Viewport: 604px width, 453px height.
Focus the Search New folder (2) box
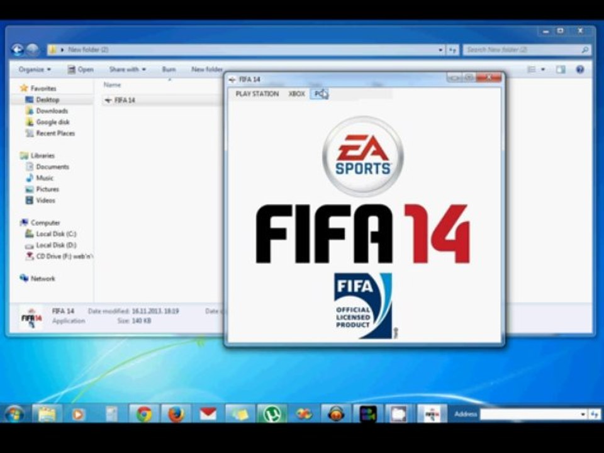coord(527,50)
